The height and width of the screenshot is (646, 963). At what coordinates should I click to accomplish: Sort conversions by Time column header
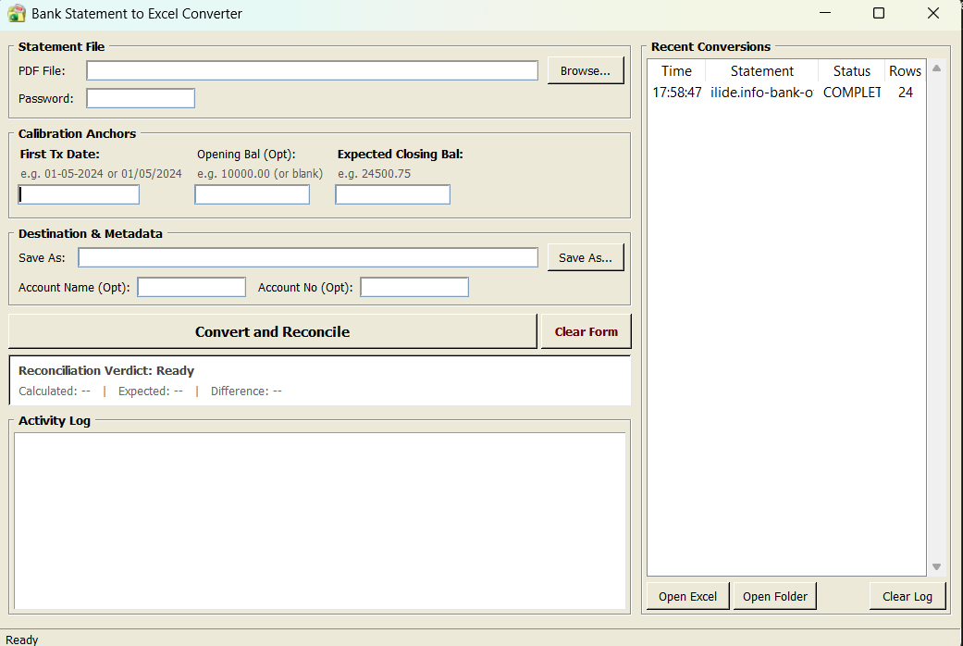[676, 71]
